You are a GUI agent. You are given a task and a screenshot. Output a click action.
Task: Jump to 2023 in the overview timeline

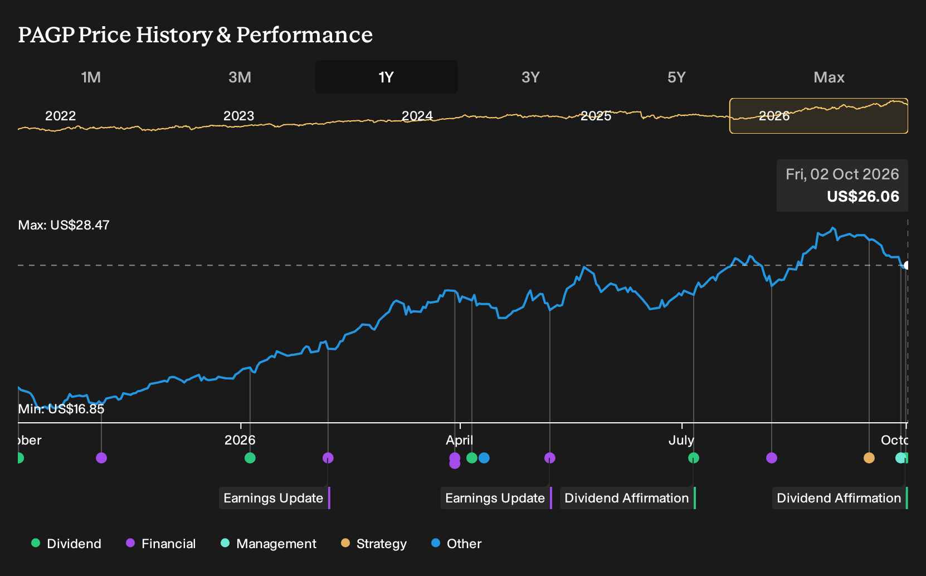(238, 116)
